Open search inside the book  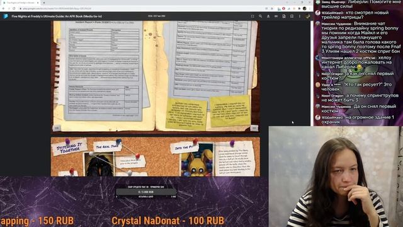[x=260, y=16]
